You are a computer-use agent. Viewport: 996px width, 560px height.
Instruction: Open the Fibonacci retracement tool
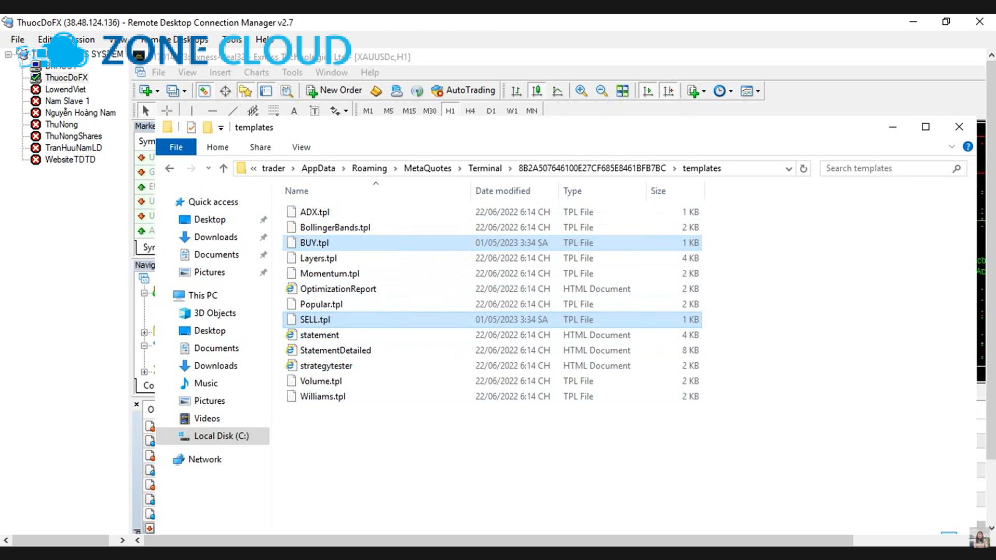pyautogui.click(x=274, y=110)
